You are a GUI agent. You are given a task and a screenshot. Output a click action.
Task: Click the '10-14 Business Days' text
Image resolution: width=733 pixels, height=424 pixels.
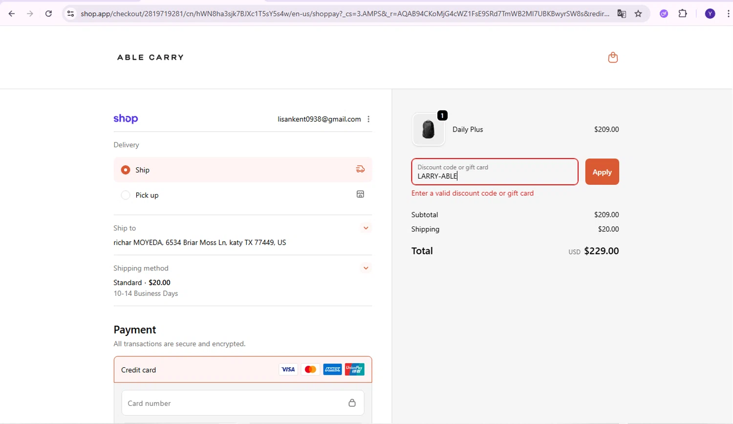(146, 293)
